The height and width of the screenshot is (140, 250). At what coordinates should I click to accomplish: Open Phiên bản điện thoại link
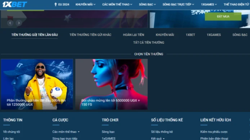[x=214, y=138]
